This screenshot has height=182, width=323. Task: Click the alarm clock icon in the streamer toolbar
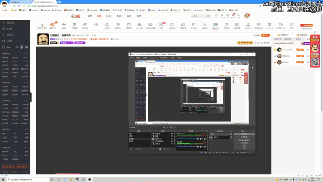coord(74,25)
